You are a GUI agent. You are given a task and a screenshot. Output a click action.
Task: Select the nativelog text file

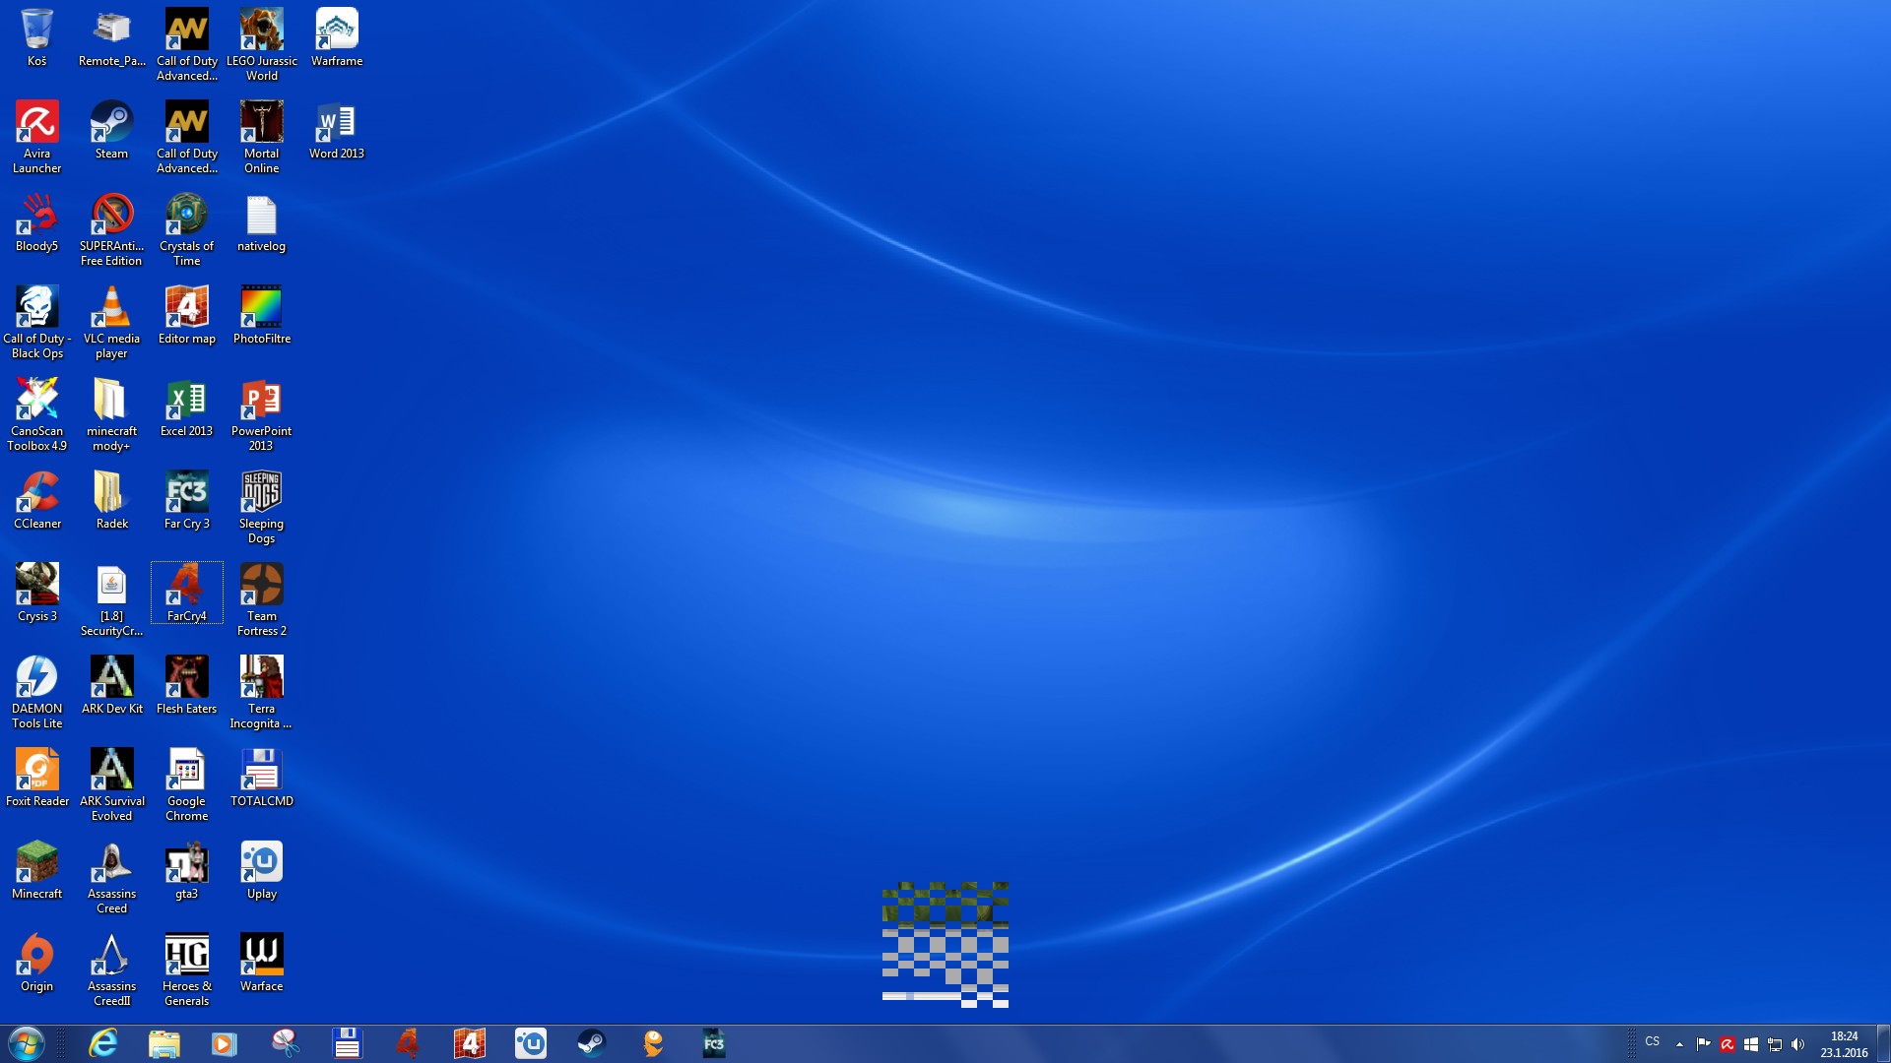261,219
